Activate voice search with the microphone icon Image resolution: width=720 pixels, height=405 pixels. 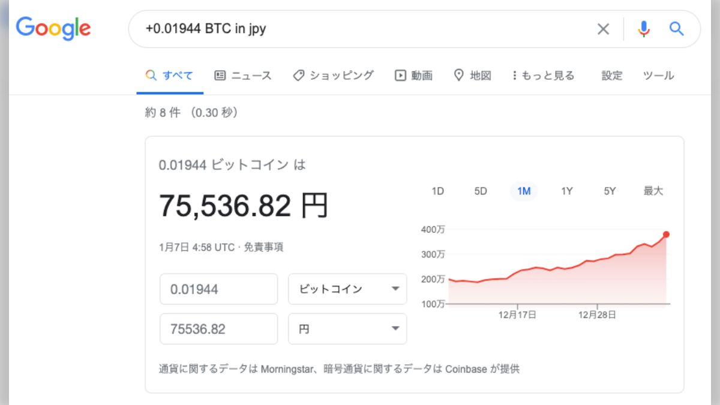(643, 28)
